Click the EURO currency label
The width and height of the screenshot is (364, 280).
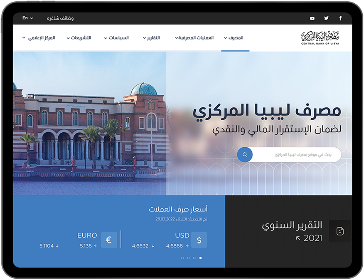click(87, 235)
